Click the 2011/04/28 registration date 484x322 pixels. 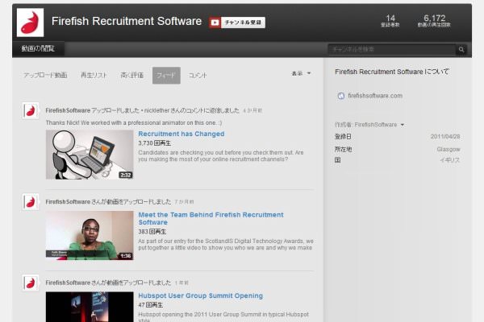(445, 137)
